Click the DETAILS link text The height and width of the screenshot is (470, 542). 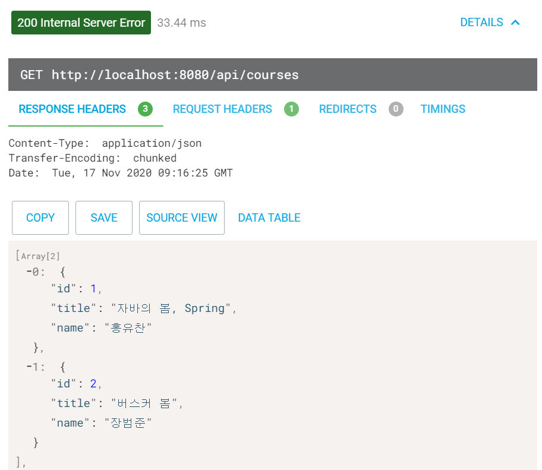coord(481,23)
